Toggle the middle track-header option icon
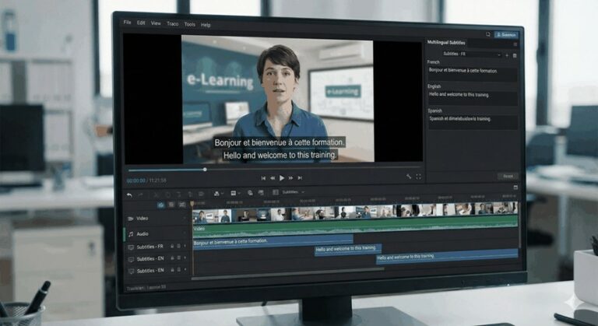 click(171, 205)
